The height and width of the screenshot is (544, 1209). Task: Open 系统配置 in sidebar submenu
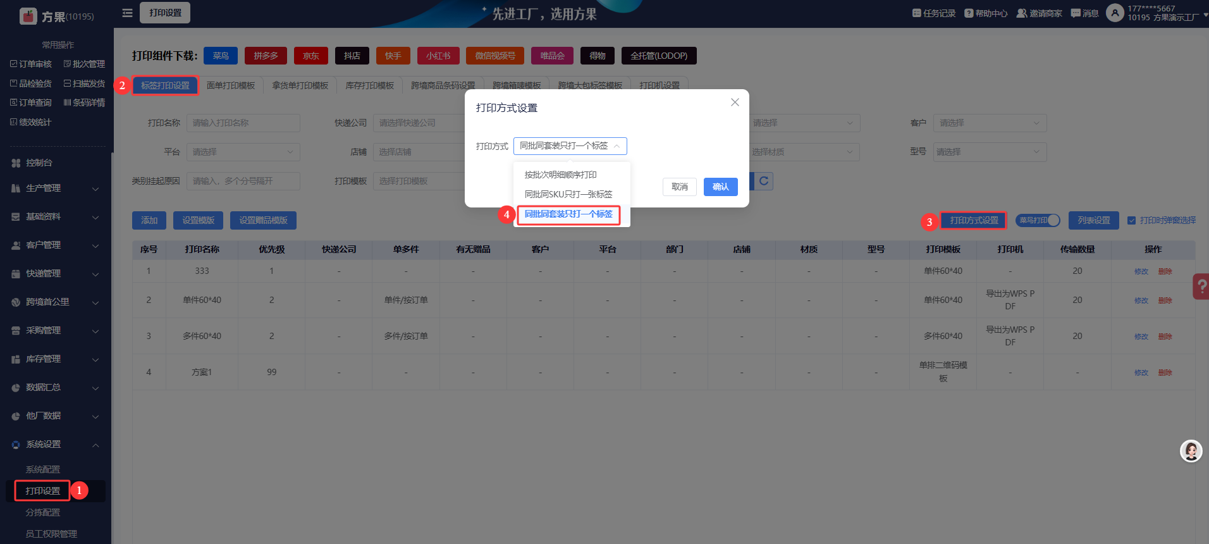click(43, 469)
